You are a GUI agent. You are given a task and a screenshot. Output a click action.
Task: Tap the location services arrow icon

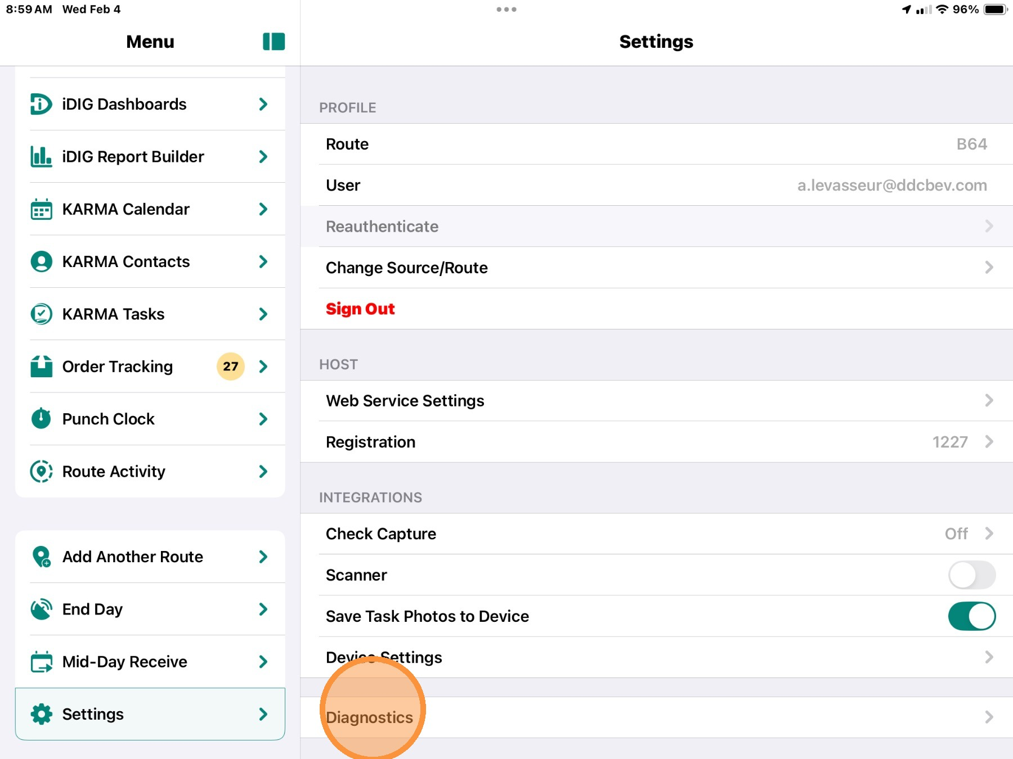point(906,10)
